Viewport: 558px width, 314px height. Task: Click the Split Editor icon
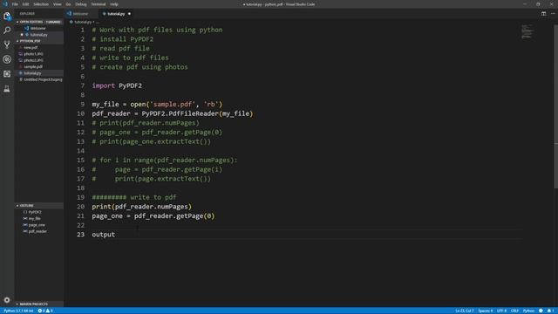543,14
